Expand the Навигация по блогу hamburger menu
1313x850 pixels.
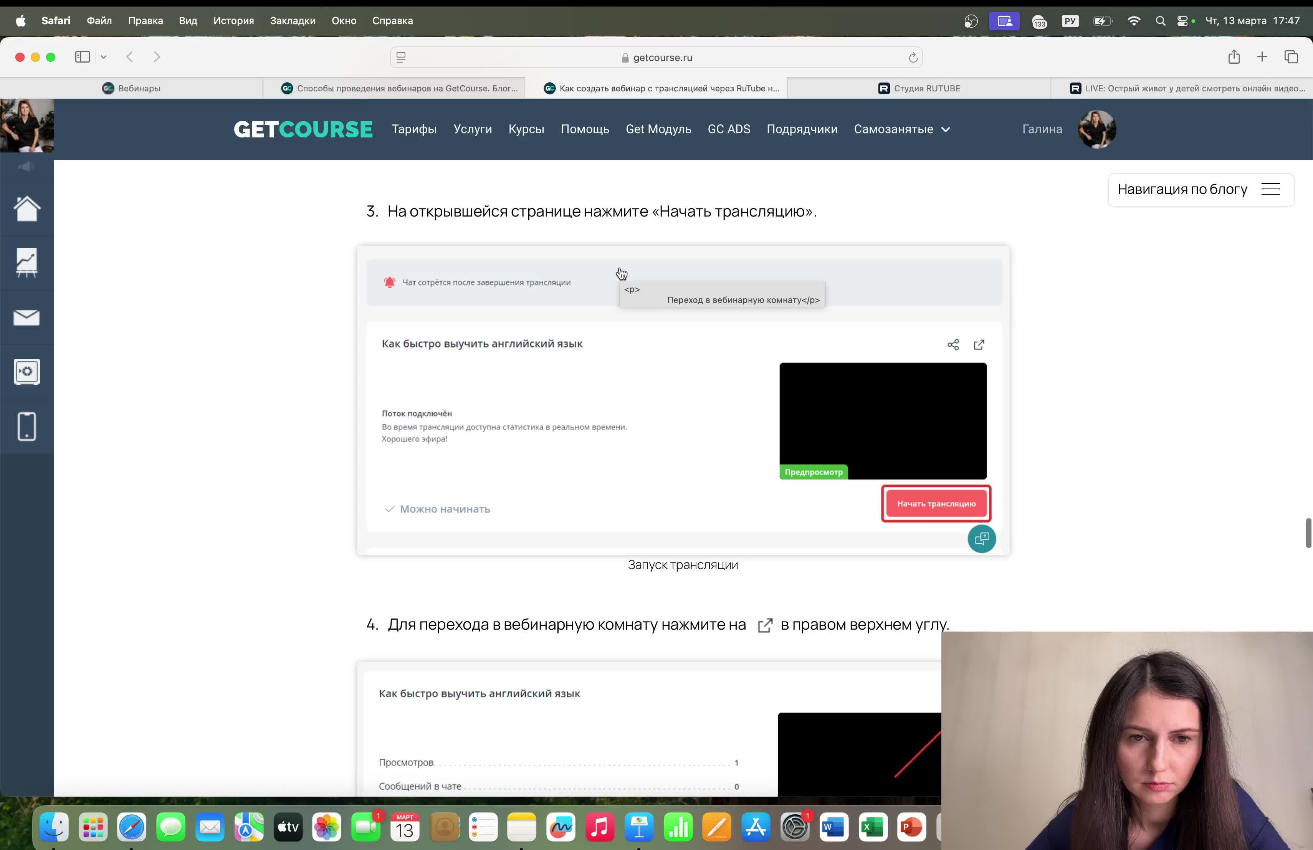point(1270,189)
